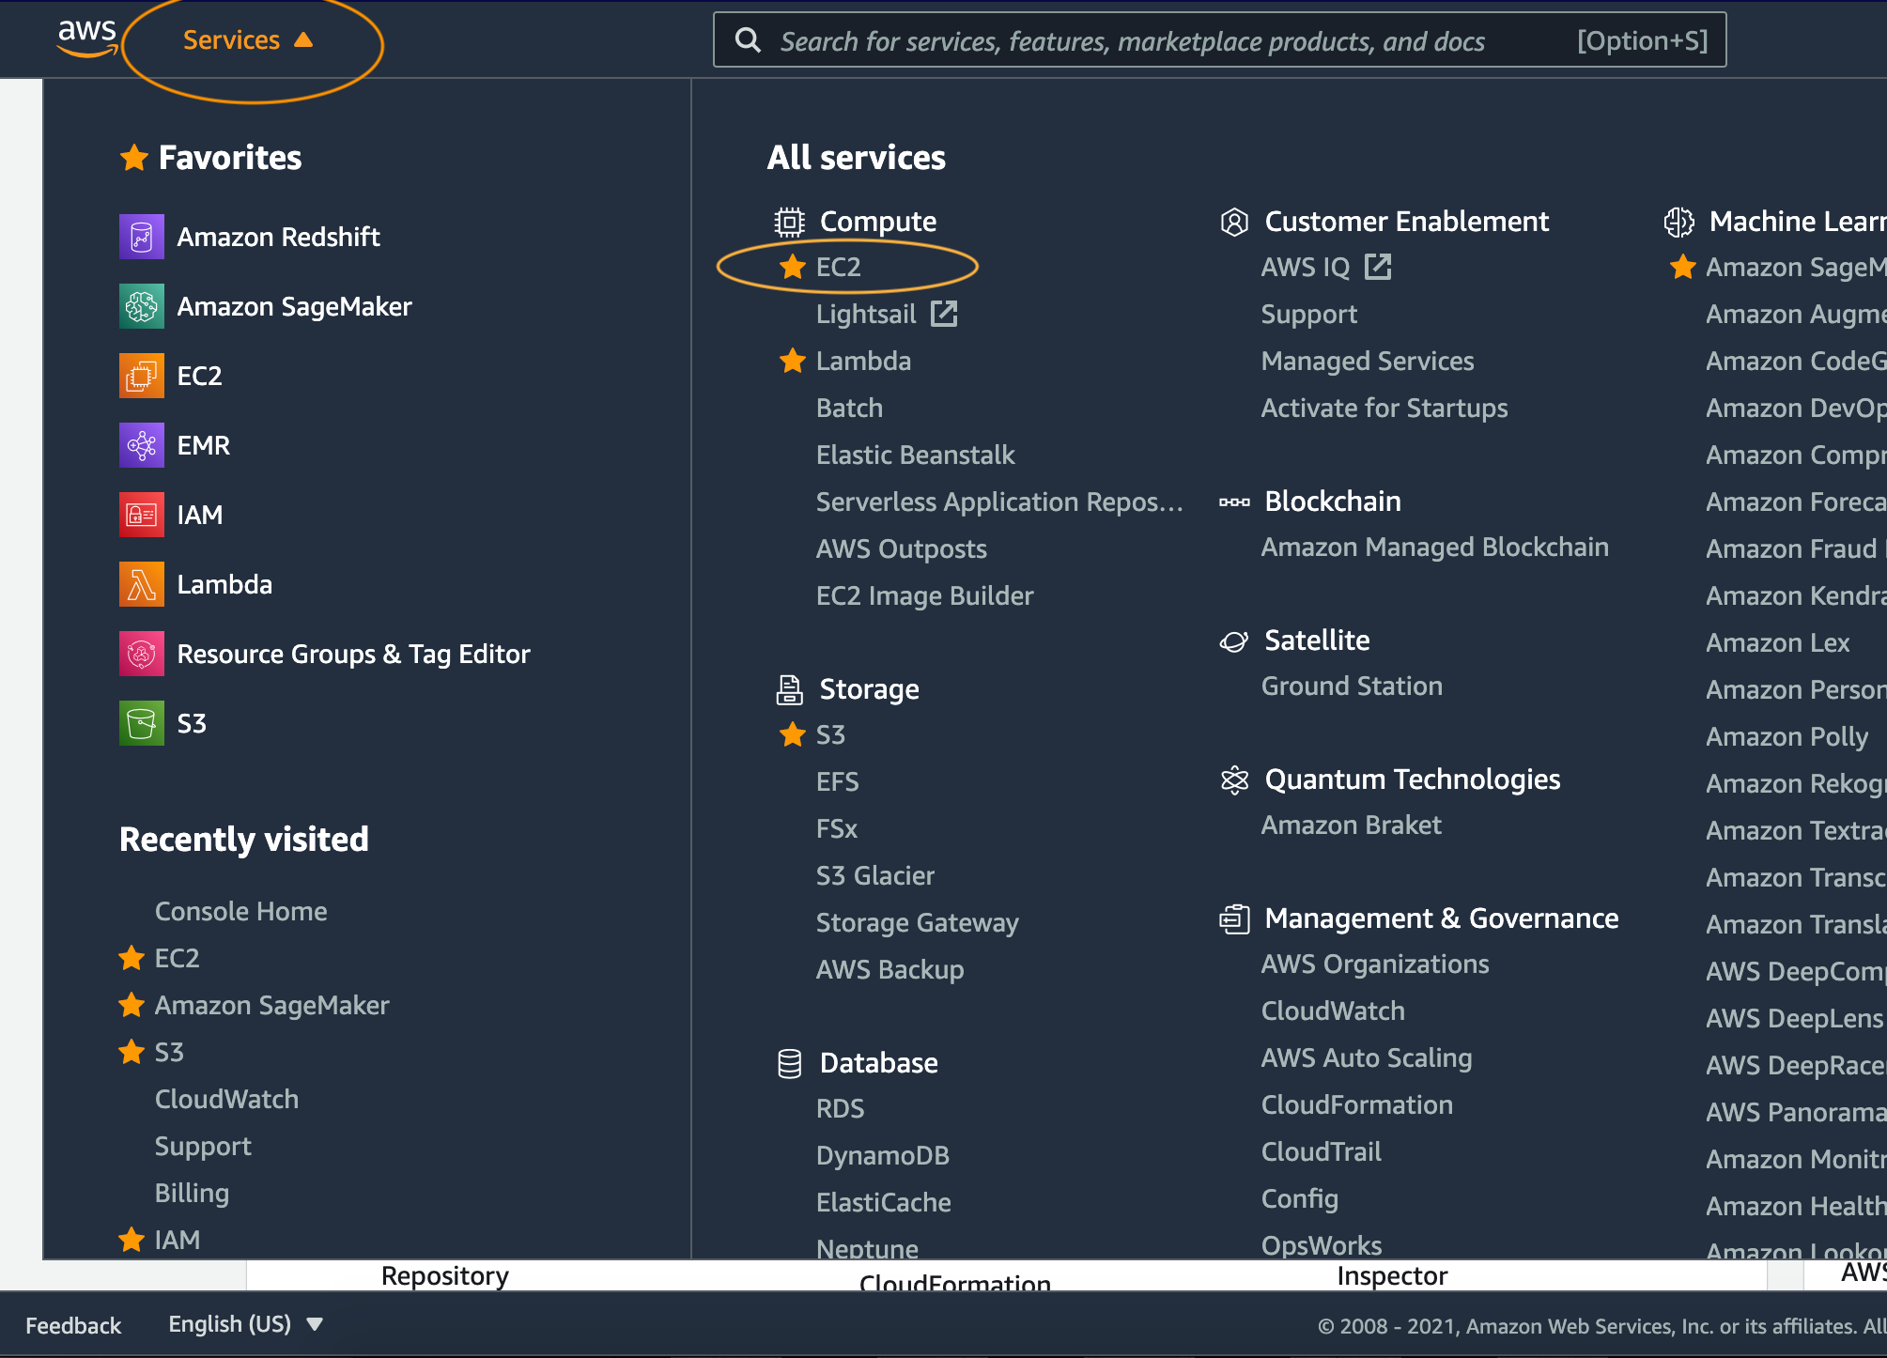Open DynamoDB under Database
The width and height of the screenshot is (1887, 1358).
[883, 1155]
